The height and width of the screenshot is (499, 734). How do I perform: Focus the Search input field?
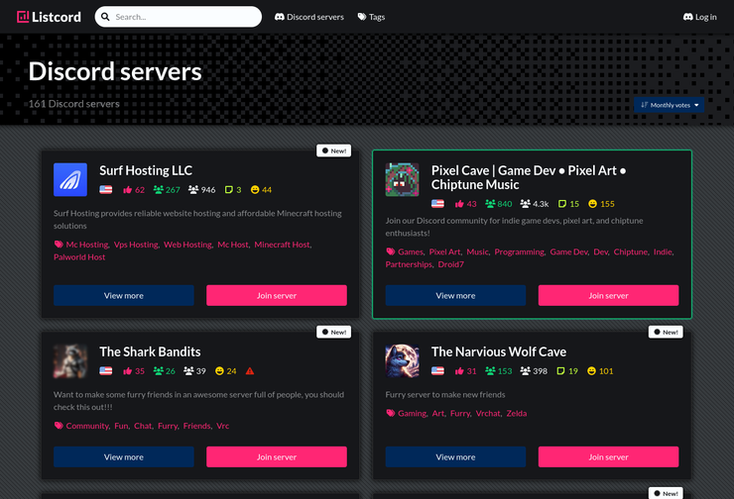point(178,17)
